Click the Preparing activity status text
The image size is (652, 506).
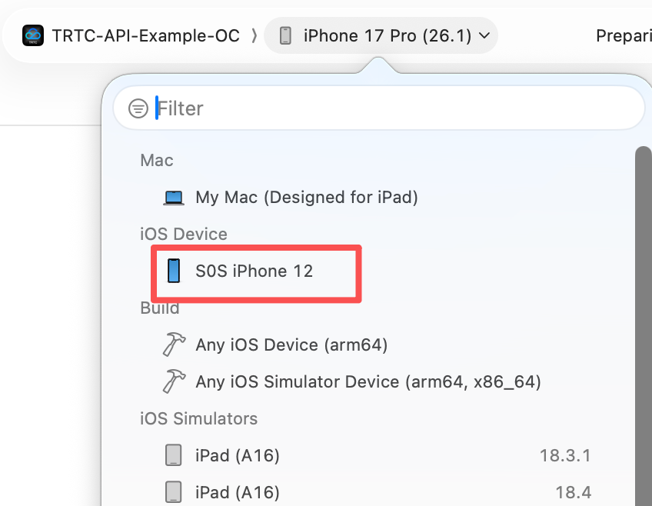click(x=623, y=35)
